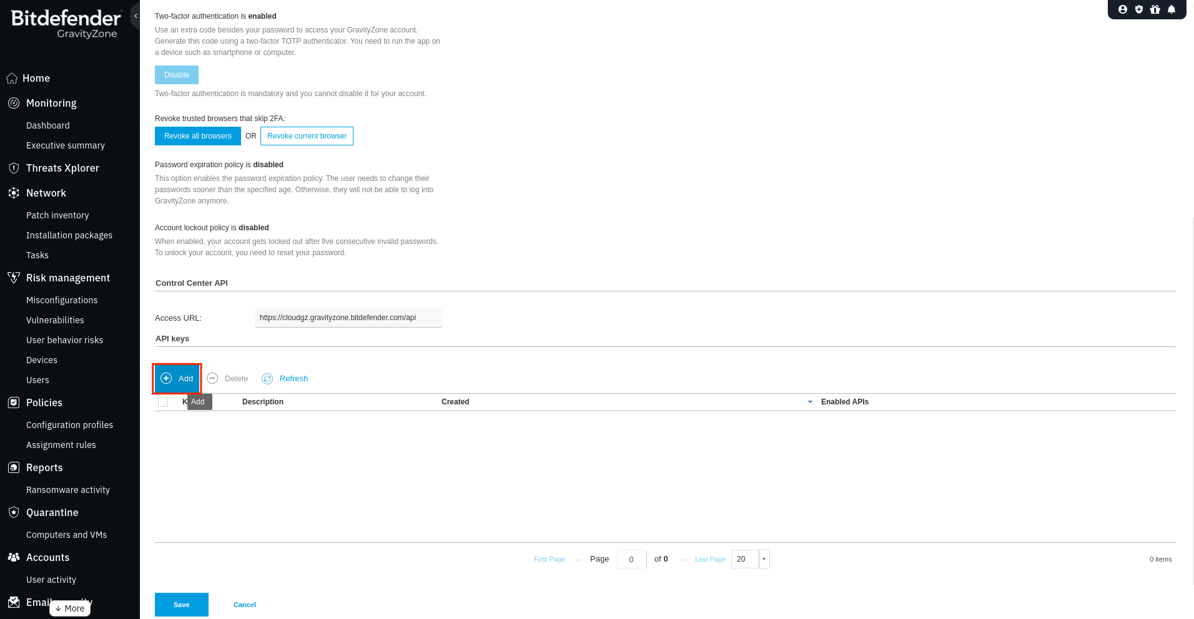This screenshot has width=1194, height=619.
Task: Open the notifications bell
Action: 1172,9
